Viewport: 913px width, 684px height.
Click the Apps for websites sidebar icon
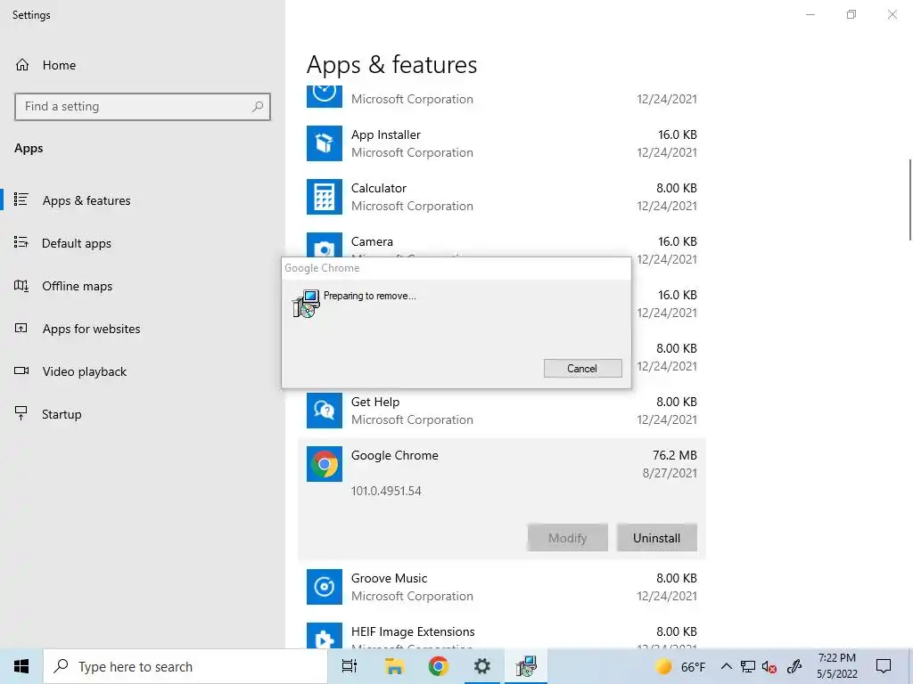21,329
